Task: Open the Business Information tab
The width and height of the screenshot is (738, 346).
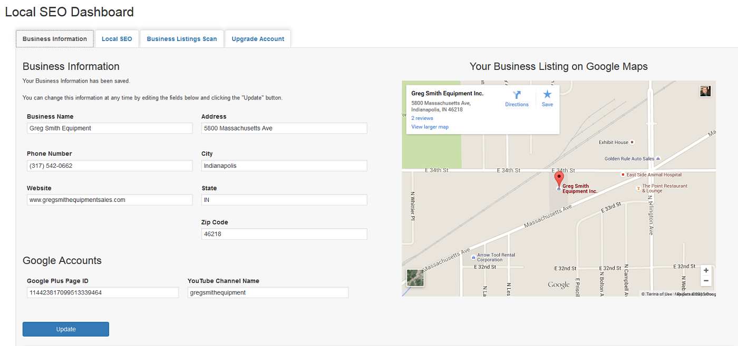Action: click(55, 39)
